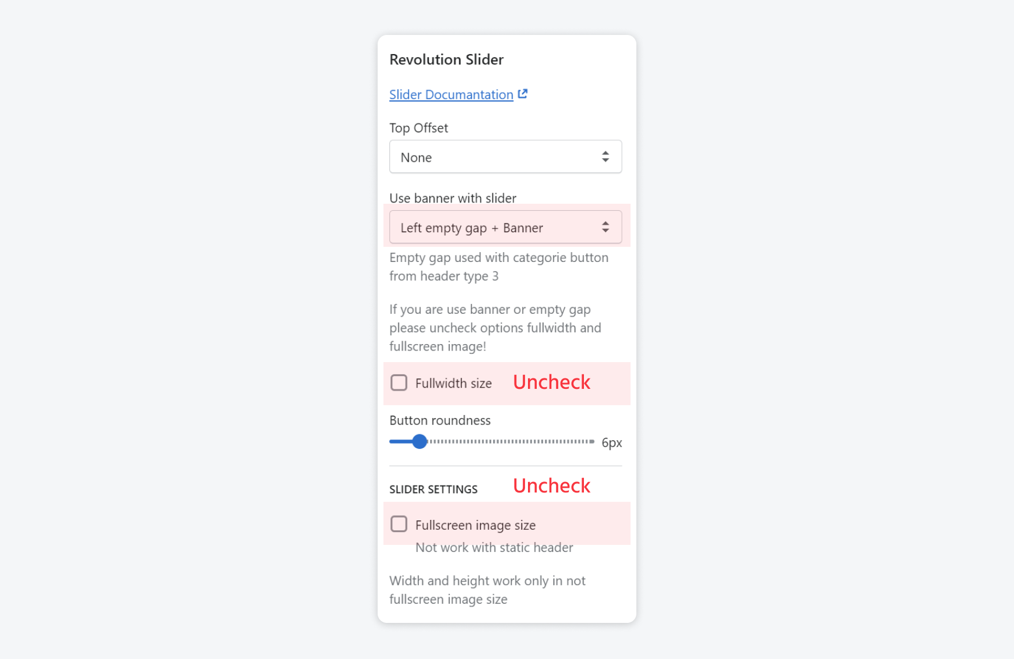The width and height of the screenshot is (1014, 659).
Task: Click the external link icon beside Slider Documentation
Action: 523,94
